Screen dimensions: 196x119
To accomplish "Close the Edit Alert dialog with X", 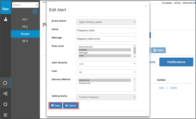I will (x=146, y=6).
